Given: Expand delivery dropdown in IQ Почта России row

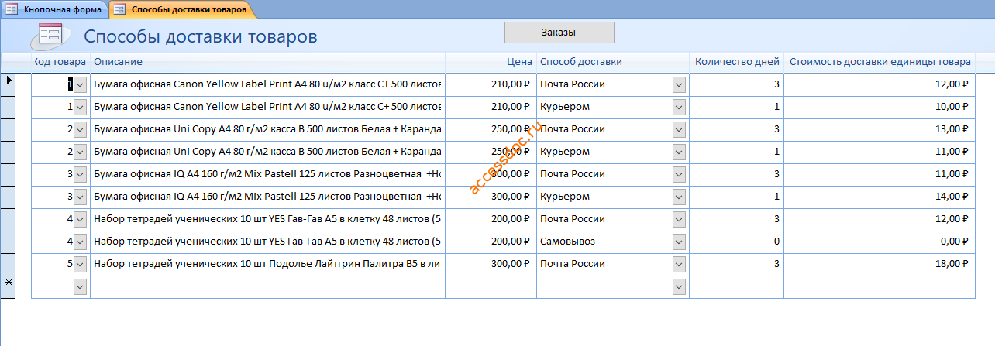Looking at the screenshot, I should pyautogui.click(x=680, y=174).
